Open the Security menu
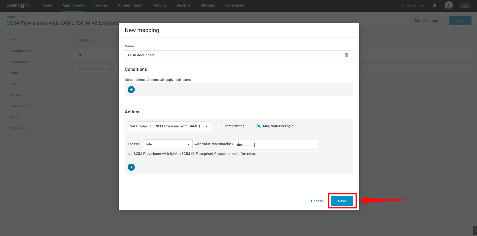477x236 pixels. click(x=184, y=5)
